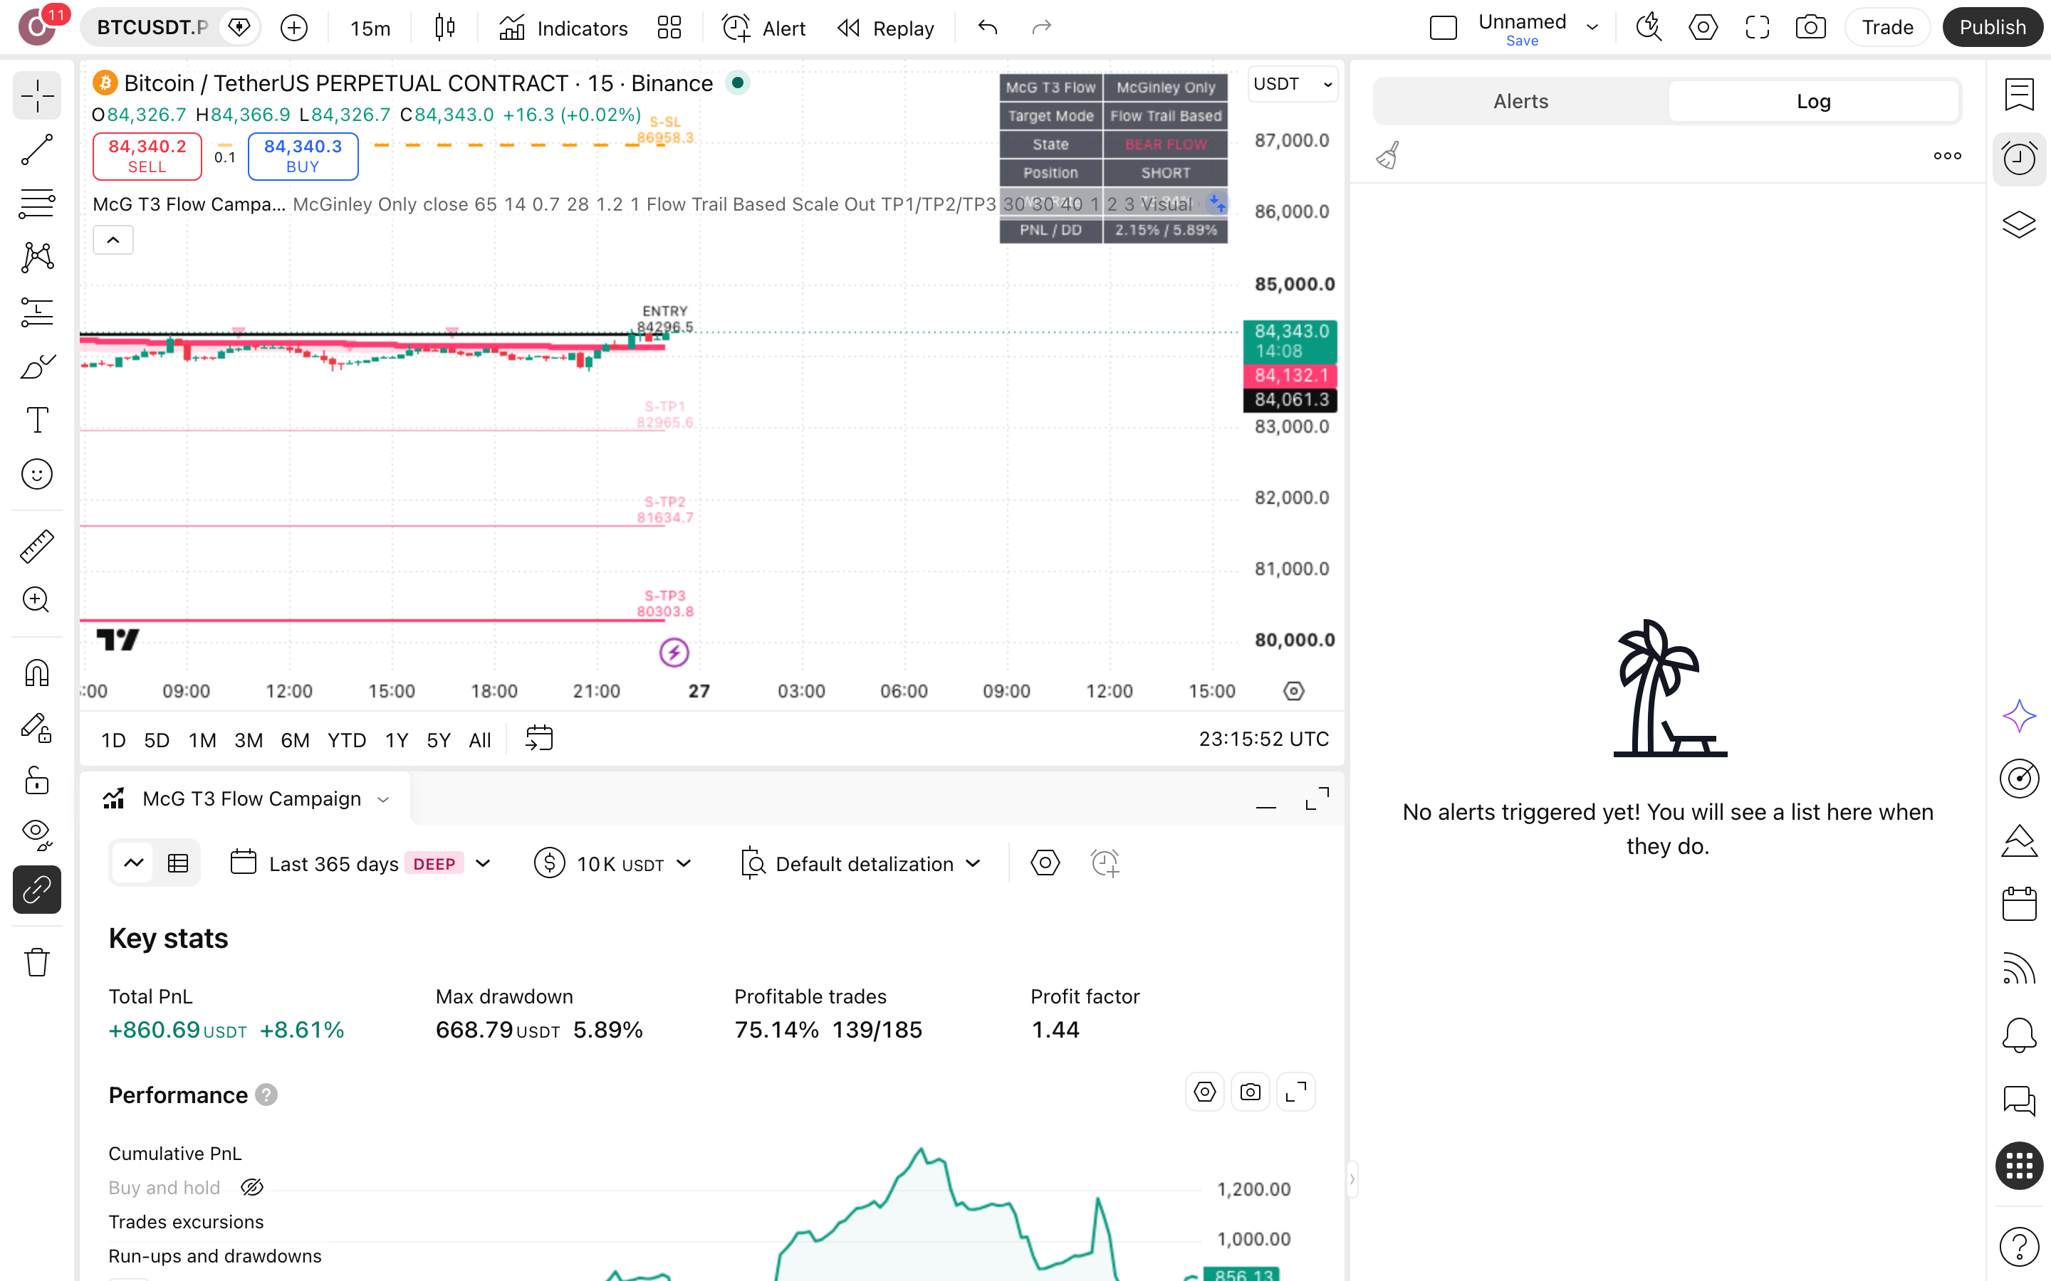
Task: Open the emoji and icons tool
Action: [37, 475]
